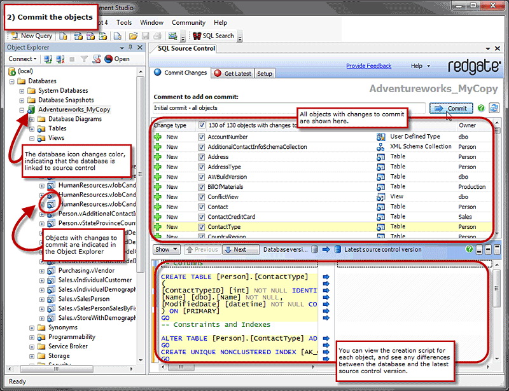Open the Community menu

point(188,23)
